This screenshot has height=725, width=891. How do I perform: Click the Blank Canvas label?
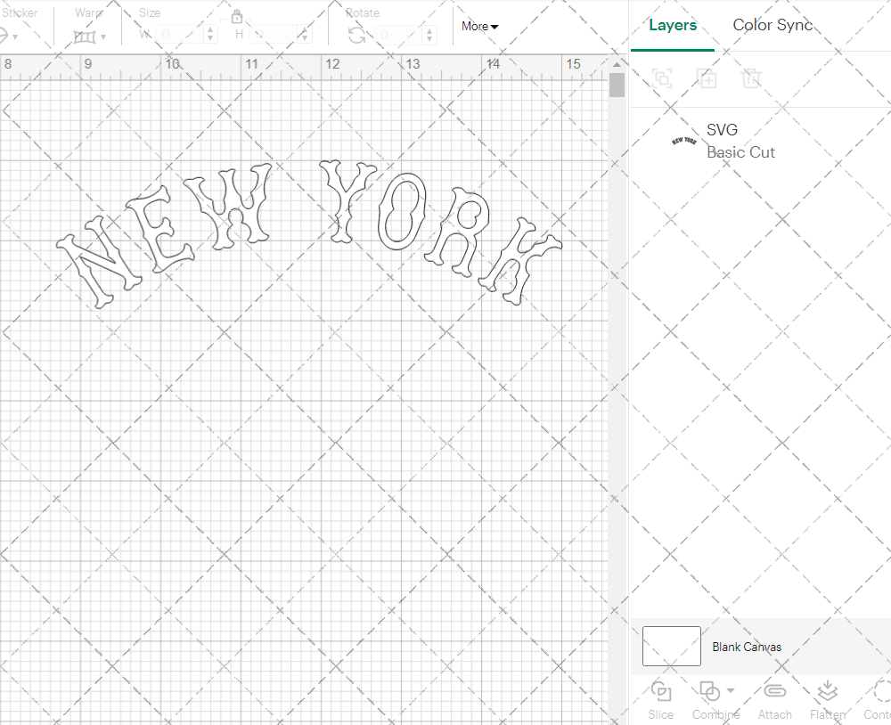click(x=747, y=647)
